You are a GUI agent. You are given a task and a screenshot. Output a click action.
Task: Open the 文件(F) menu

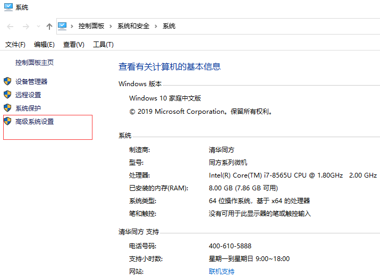15,45
